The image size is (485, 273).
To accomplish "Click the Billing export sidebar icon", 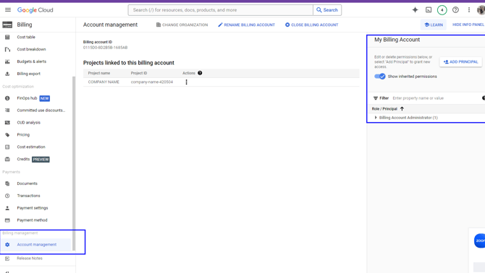I will [7, 74].
